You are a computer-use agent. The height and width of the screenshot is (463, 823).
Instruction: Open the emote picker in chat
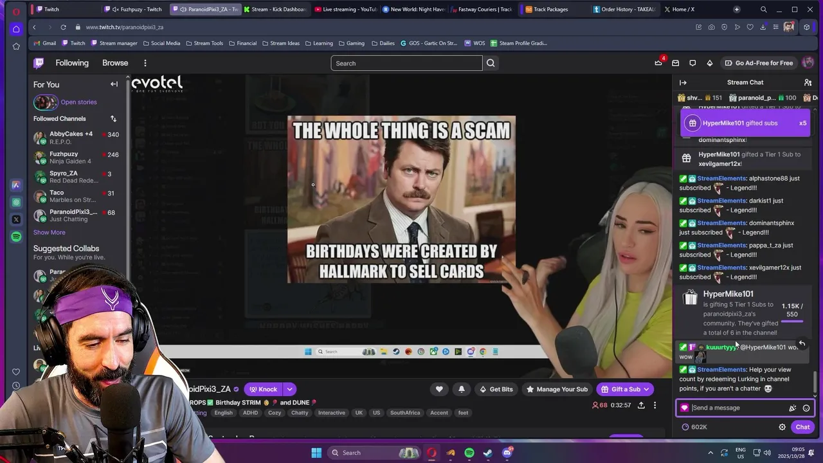coord(806,408)
